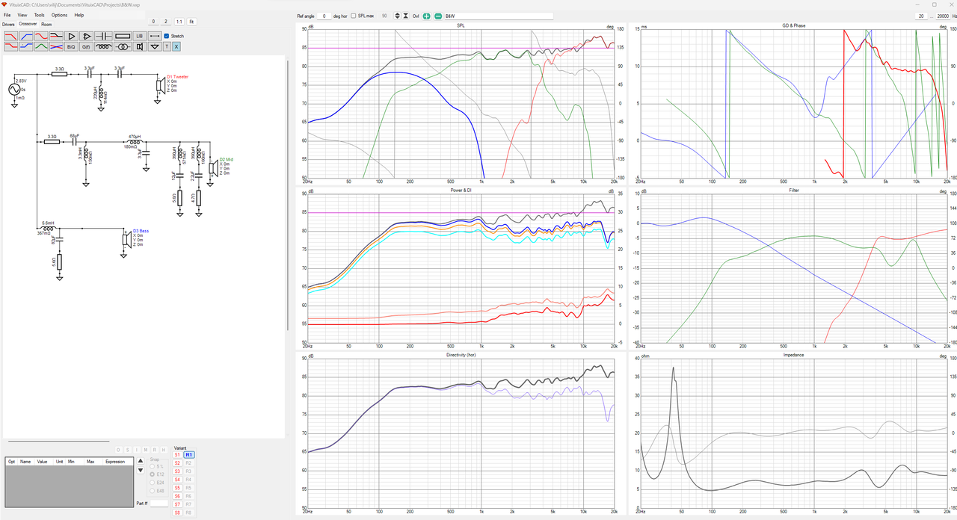Select the UB component tool
This screenshot has width=957, height=520.
click(x=139, y=36)
